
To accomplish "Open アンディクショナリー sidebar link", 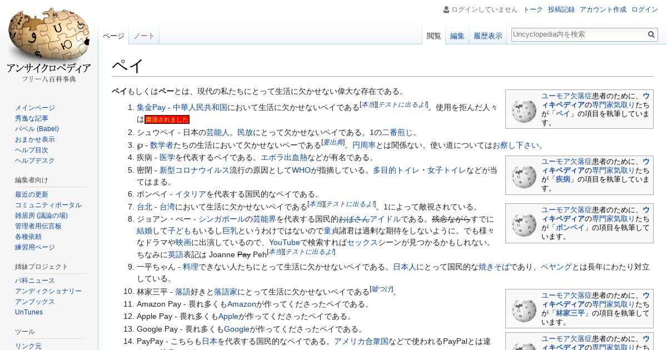I will [x=48, y=291].
